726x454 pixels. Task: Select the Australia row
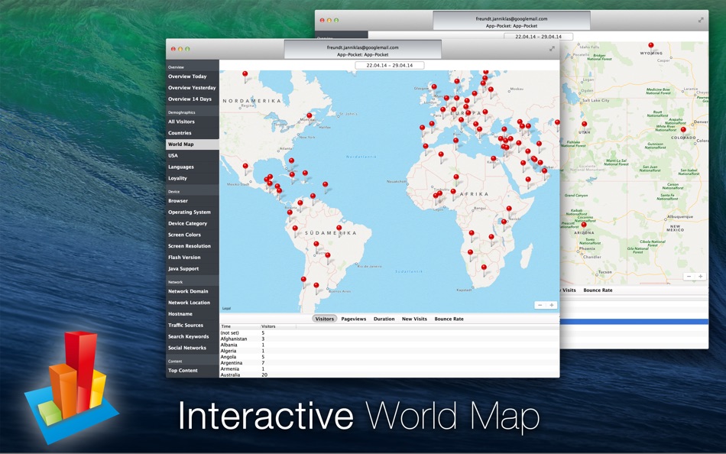[390, 375]
